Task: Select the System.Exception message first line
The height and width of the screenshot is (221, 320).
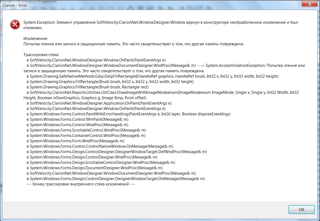Action: click(160, 22)
